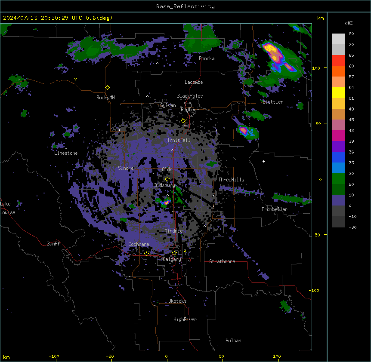Click the Lacombe city label
Viewport: 371px width, 362px height.
click(x=194, y=82)
